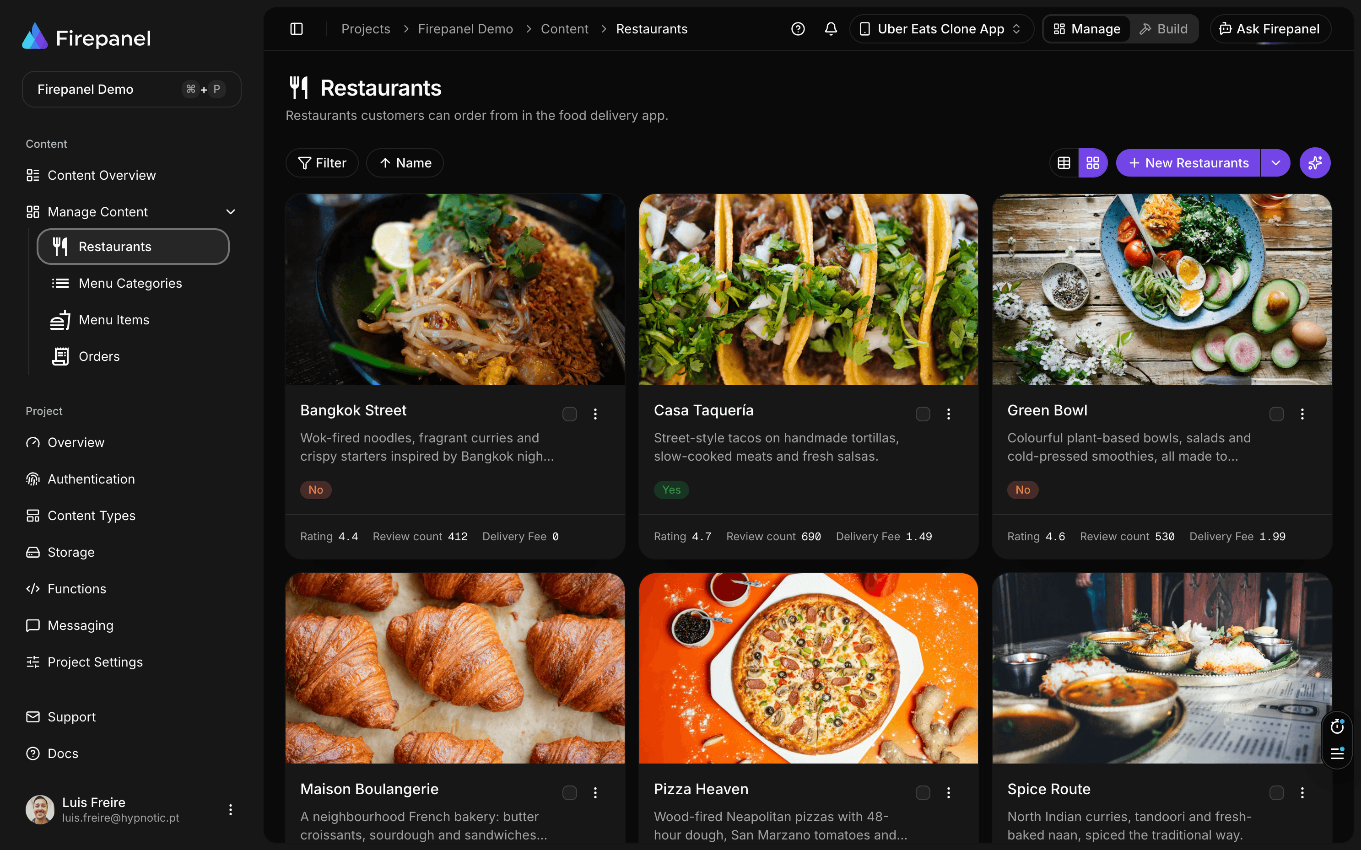Click the timer icon in floating widget
Screen dimensions: 1361x850
point(1337,727)
